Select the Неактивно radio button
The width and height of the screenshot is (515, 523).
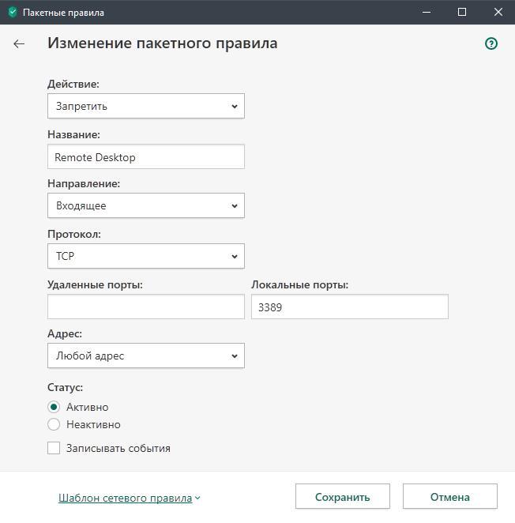tap(54, 424)
